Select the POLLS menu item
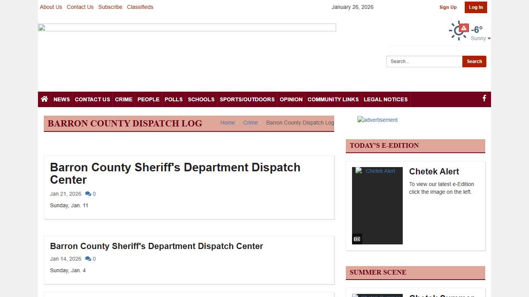This screenshot has height=297, width=529. (x=173, y=99)
